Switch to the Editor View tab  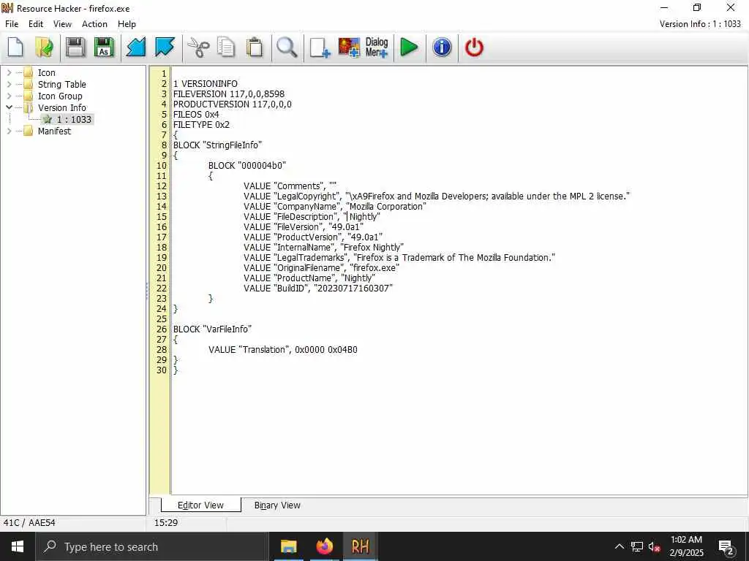[x=200, y=505]
